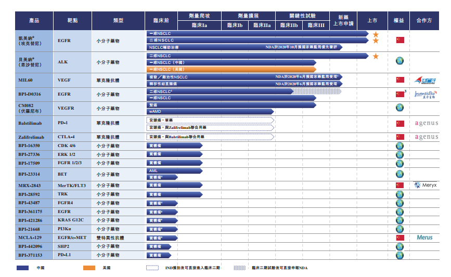Viewport: 451px width, 277px height.
Task: Click the China flag in the 凱美納 row
Action: 400,40
